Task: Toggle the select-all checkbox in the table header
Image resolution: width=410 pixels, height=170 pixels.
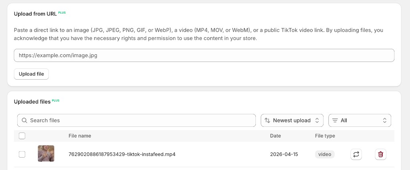Action: click(22, 136)
